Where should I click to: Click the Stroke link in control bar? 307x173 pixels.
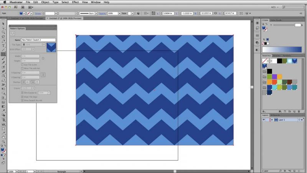[x=38, y=13]
